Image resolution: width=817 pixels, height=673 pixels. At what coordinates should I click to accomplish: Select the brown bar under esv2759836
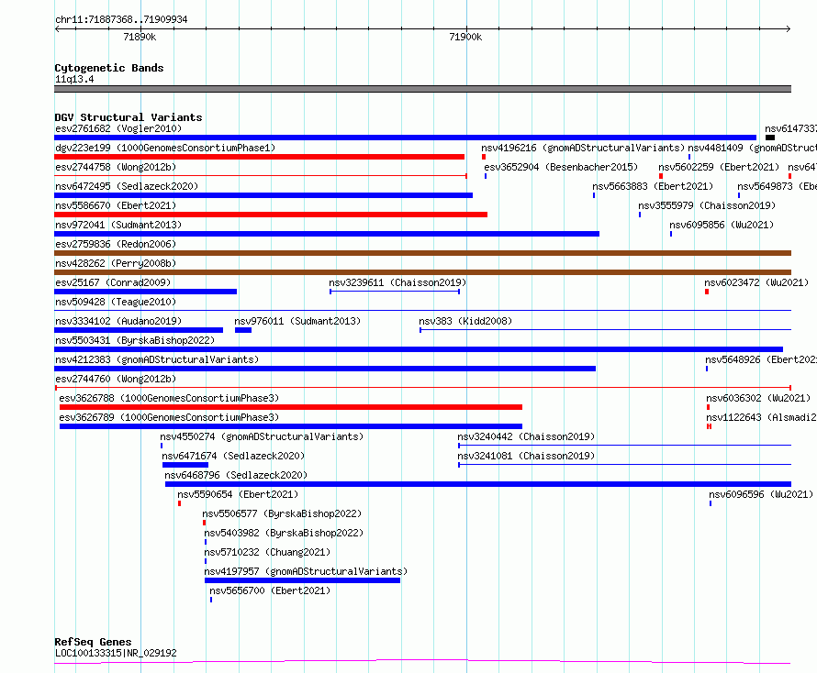coord(422,253)
